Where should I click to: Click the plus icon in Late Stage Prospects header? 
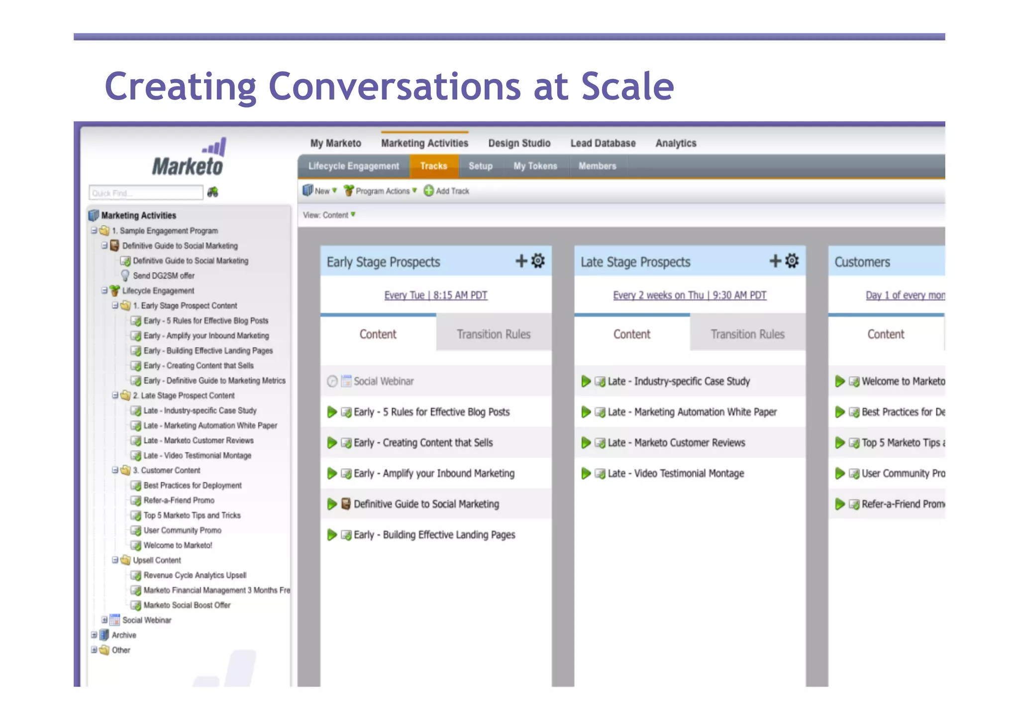click(775, 261)
